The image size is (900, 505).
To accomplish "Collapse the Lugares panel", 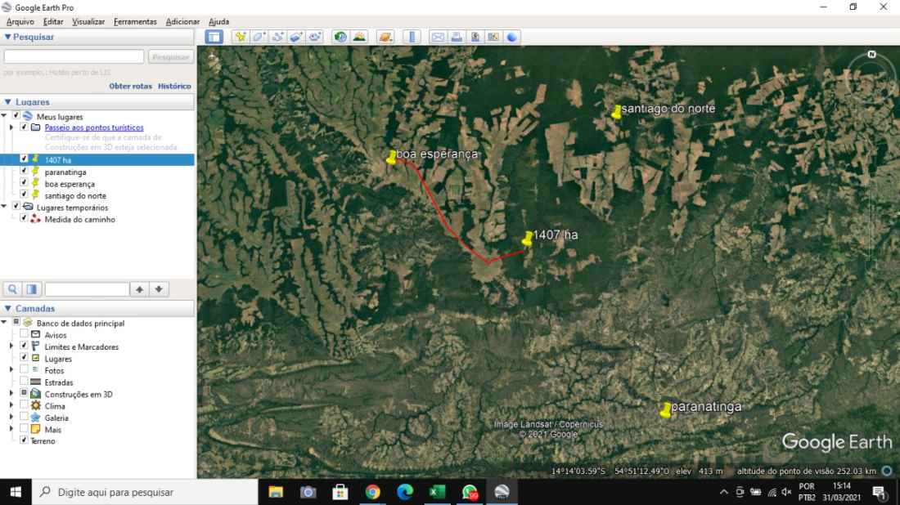I will pyautogui.click(x=8, y=101).
